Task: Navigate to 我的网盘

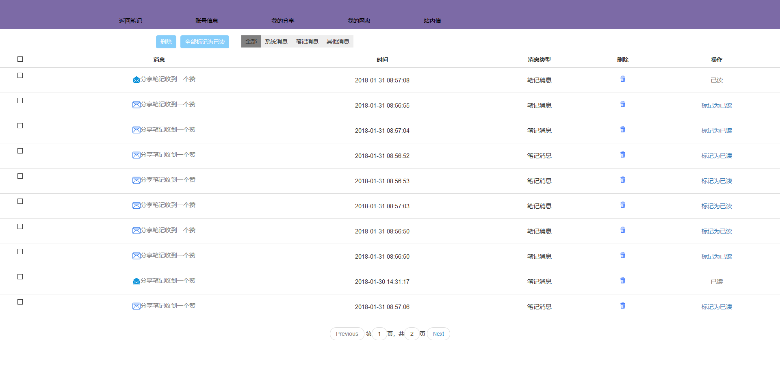Action: pos(359,21)
